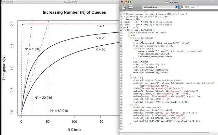Open the <functions> dropdown in the editor

pos(160,7)
